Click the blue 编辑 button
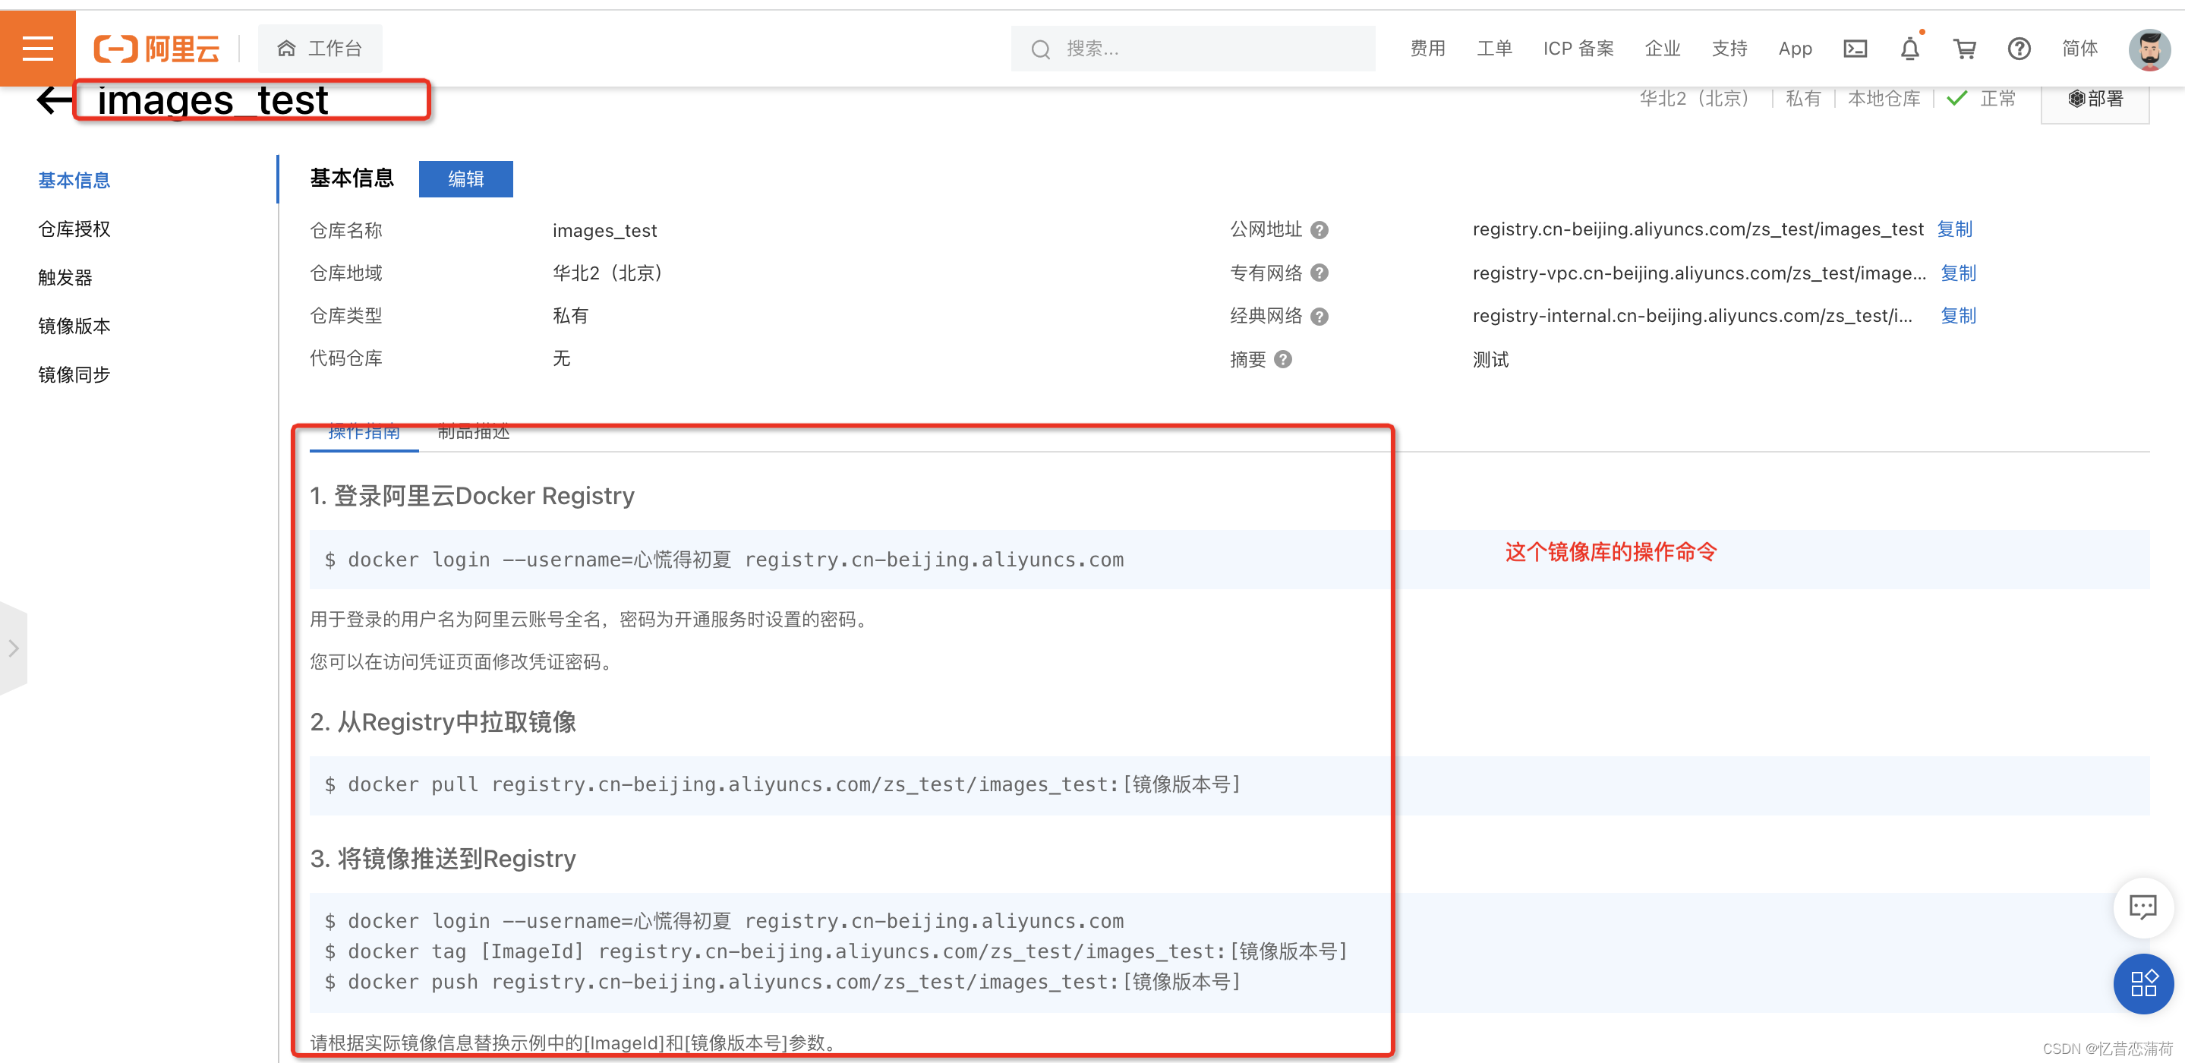2185x1063 pixels. [x=465, y=178]
